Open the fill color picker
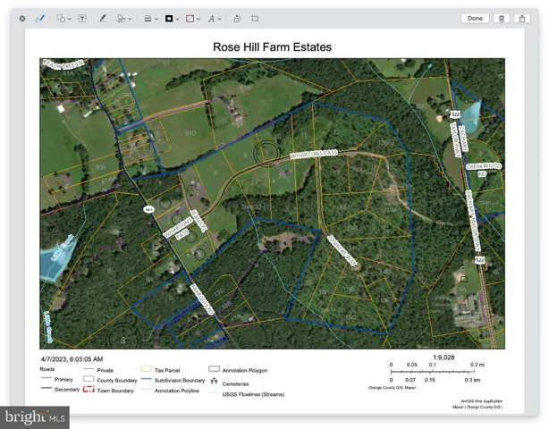Image resolution: width=549 pixels, height=429 pixels. click(192, 18)
